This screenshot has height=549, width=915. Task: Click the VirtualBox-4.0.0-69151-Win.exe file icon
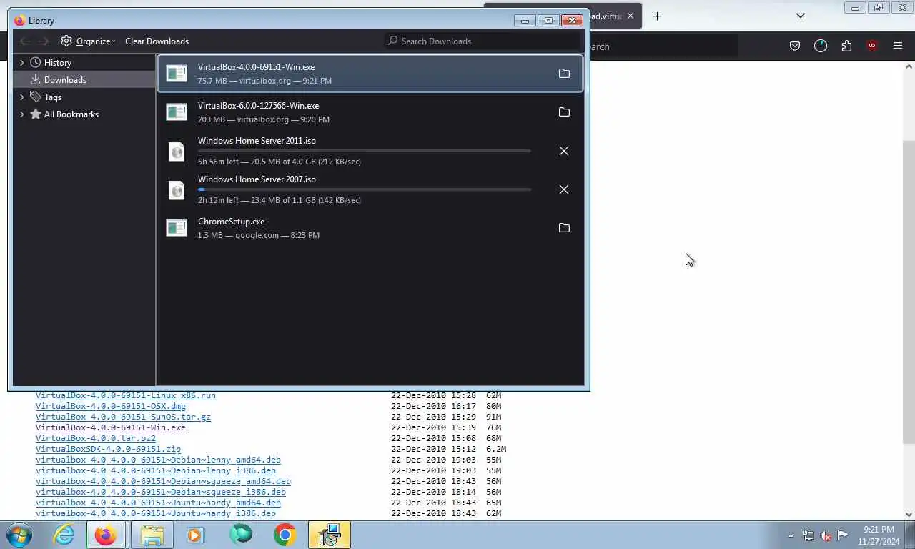point(177,74)
